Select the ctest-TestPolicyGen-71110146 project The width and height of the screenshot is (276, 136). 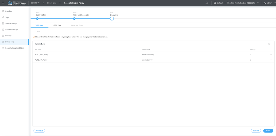pos(243,3)
